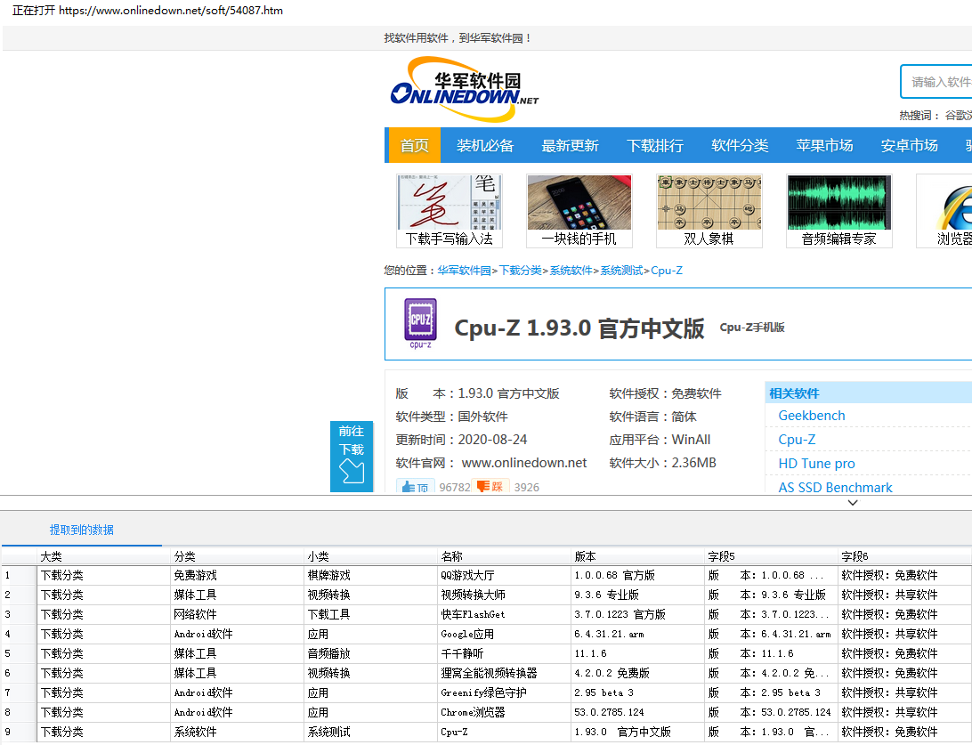972x745 pixels.
Task: Select the 53.0.2785.124 version cell
Action: [638, 712]
